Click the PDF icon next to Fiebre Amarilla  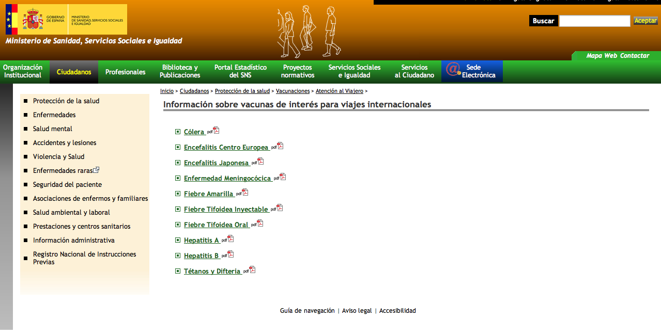[x=245, y=193]
